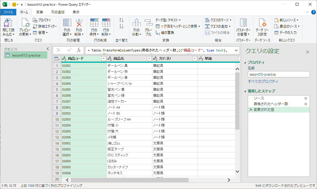The height and width of the screenshot is (189, 317).
Task: Collapse the クエリ pane
Action: click(48, 49)
